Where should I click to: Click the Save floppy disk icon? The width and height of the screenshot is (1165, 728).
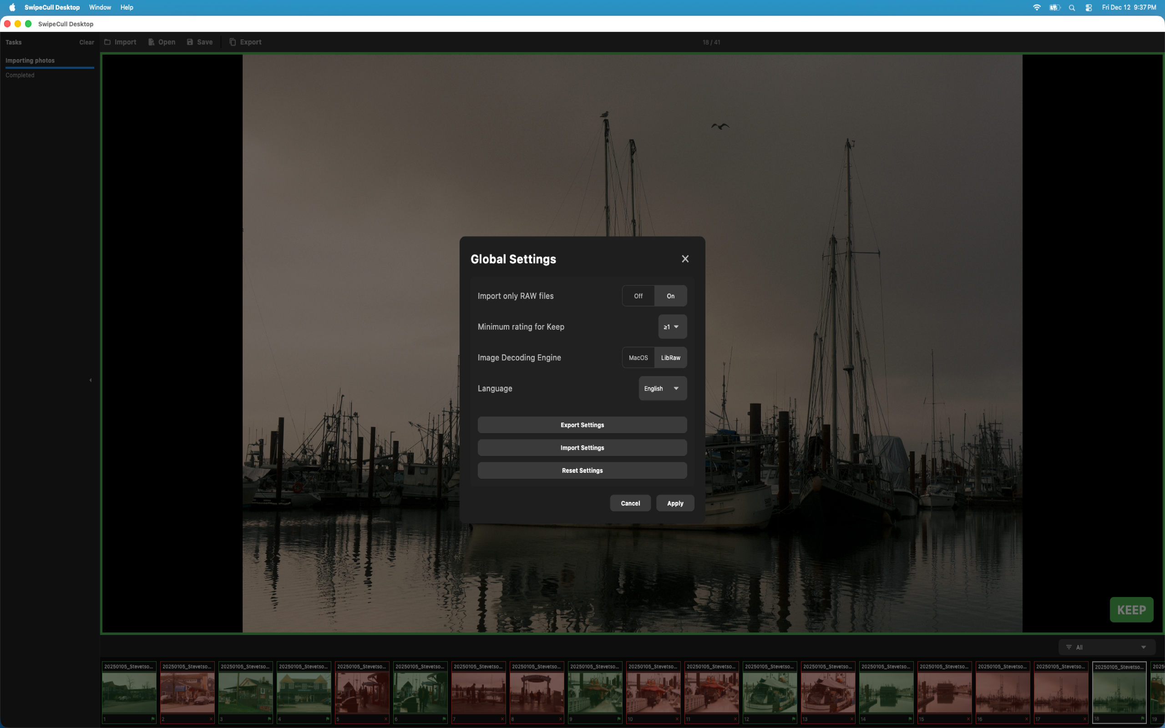click(x=190, y=42)
